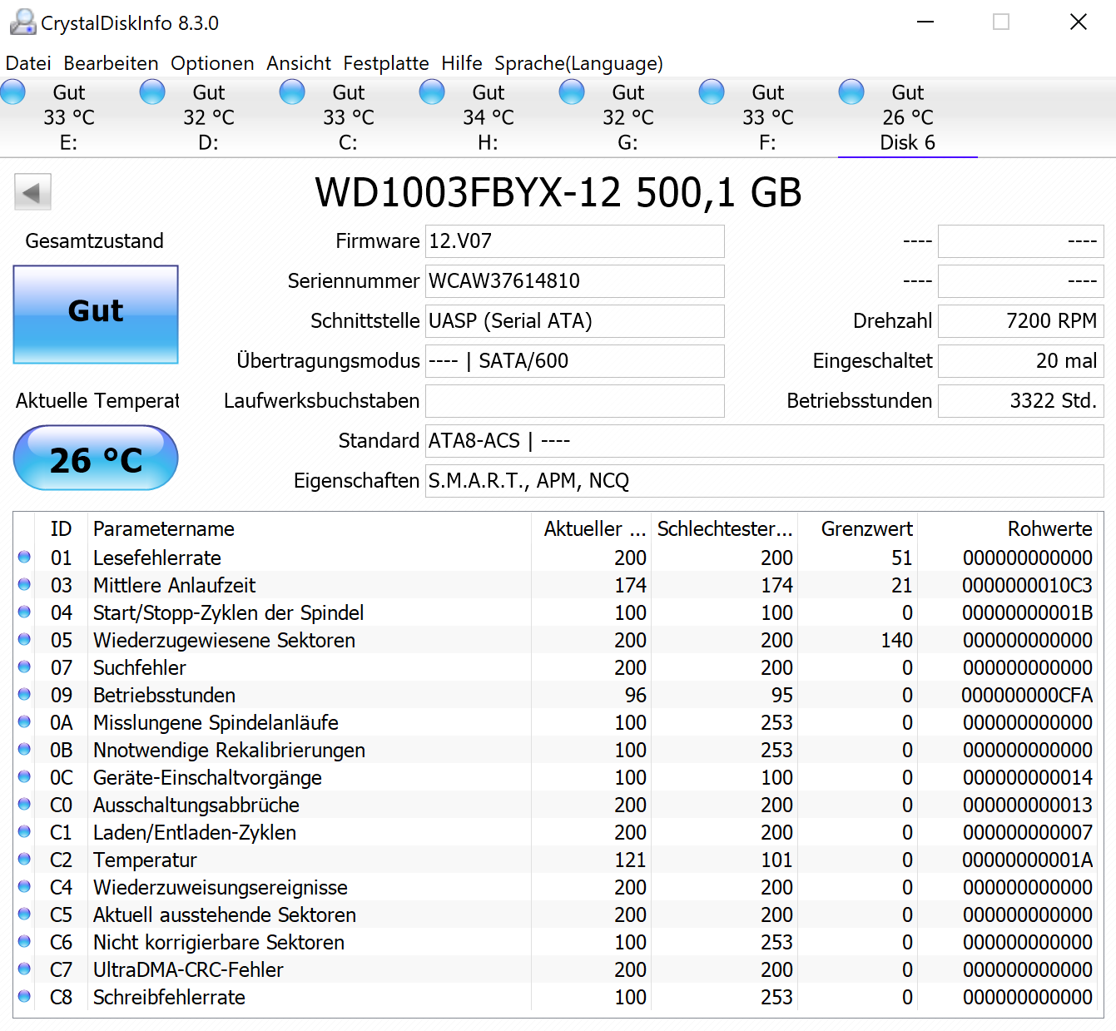Viewport: 1116px width, 1031px height.
Task: Click the previous disk arrow button
Action: (x=32, y=192)
